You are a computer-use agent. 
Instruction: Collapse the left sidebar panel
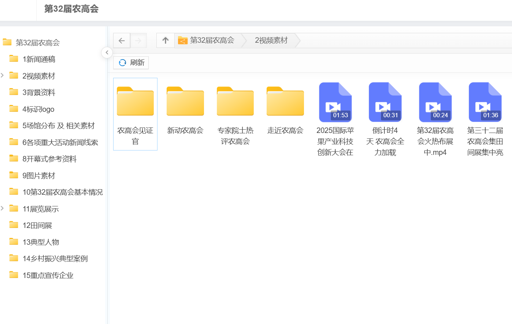(x=107, y=53)
